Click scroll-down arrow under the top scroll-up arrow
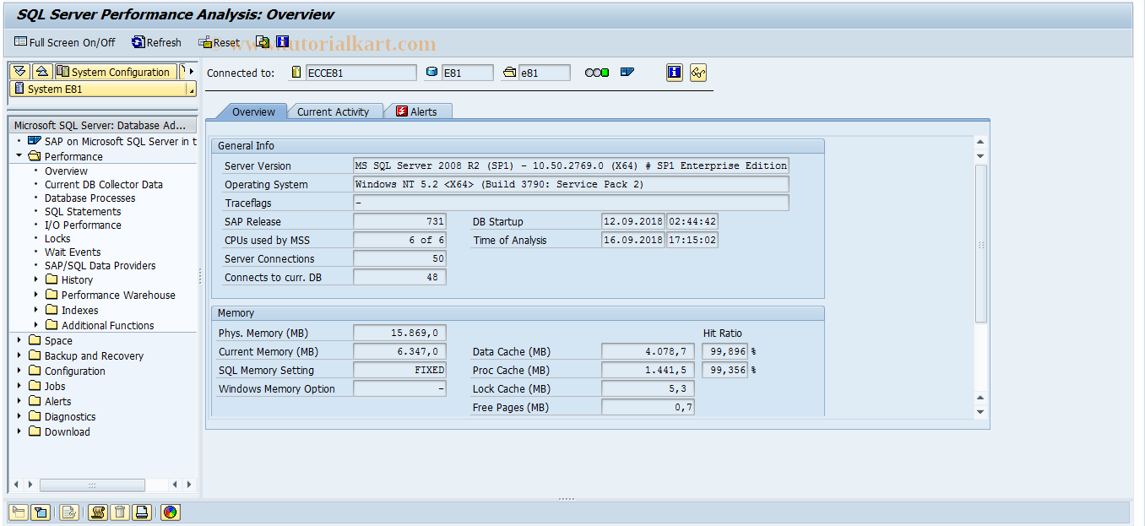This screenshot has height=526, width=1145. [980, 155]
